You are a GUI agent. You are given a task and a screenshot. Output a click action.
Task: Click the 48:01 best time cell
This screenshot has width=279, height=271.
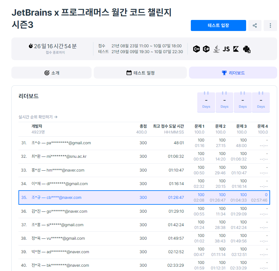point(179,143)
